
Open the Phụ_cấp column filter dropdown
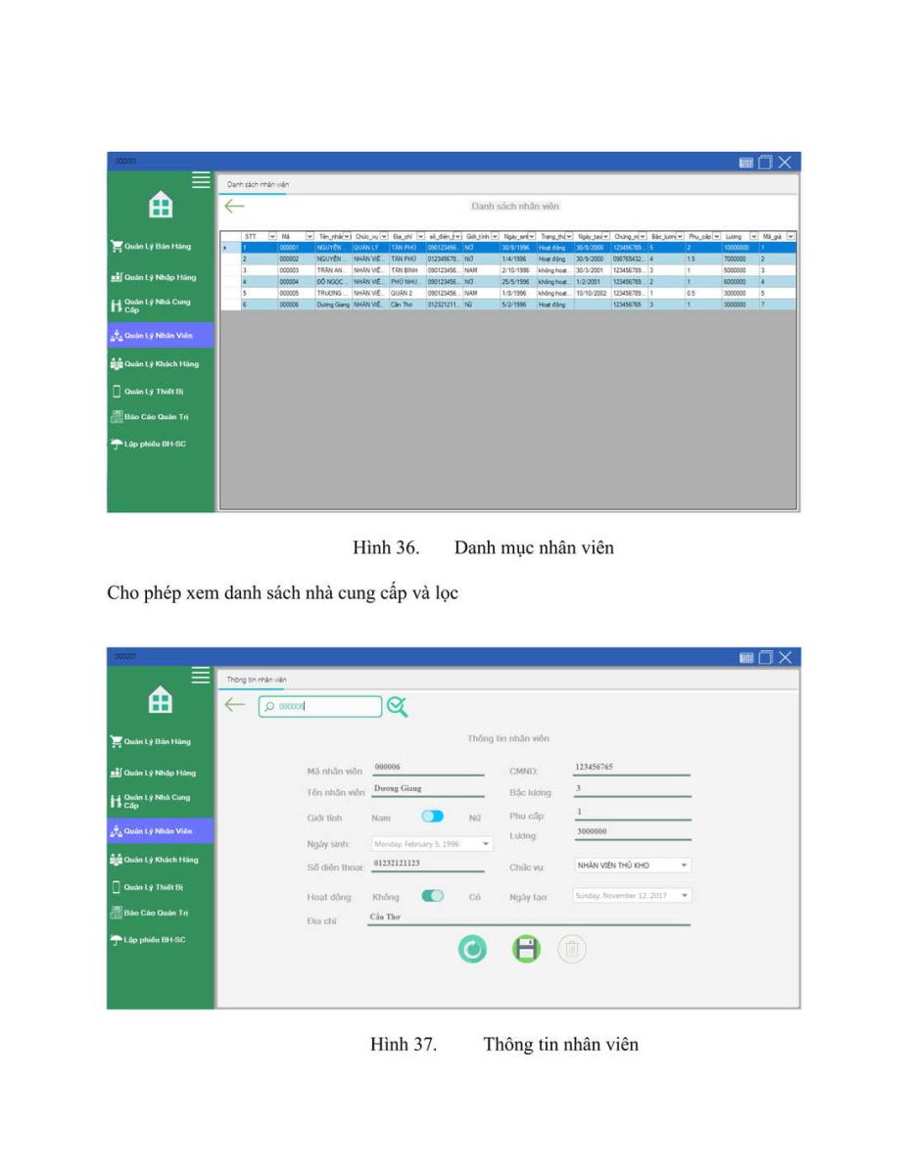point(716,235)
